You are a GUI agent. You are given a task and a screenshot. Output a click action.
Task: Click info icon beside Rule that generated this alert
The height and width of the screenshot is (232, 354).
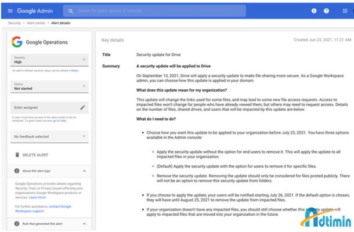17,224
